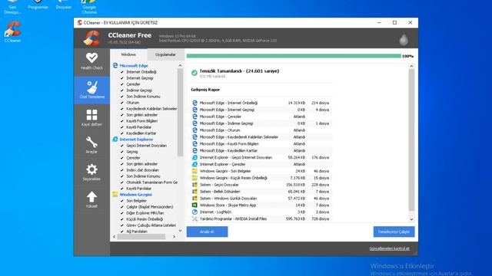Click icon of Microsoft Edge - Oturum report row
The height and width of the screenshot is (276, 492).
click(194, 130)
